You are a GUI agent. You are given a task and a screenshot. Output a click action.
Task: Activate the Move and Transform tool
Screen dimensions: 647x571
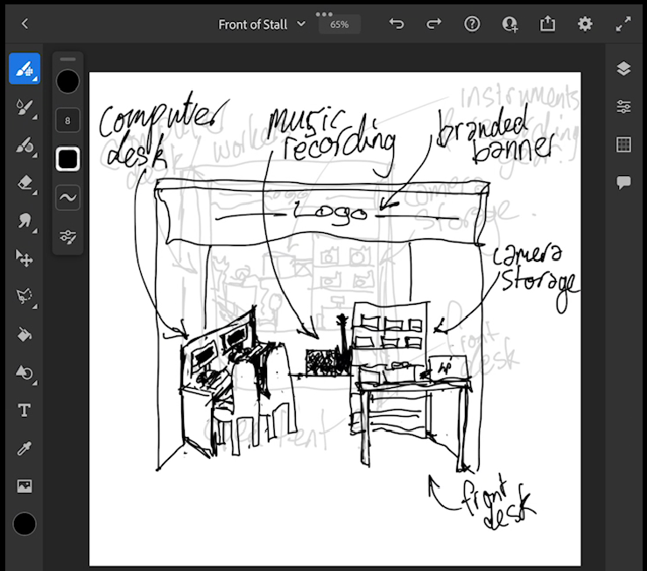[x=25, y=257]
